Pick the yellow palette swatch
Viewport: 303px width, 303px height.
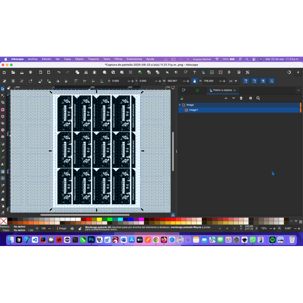(99, 219)
